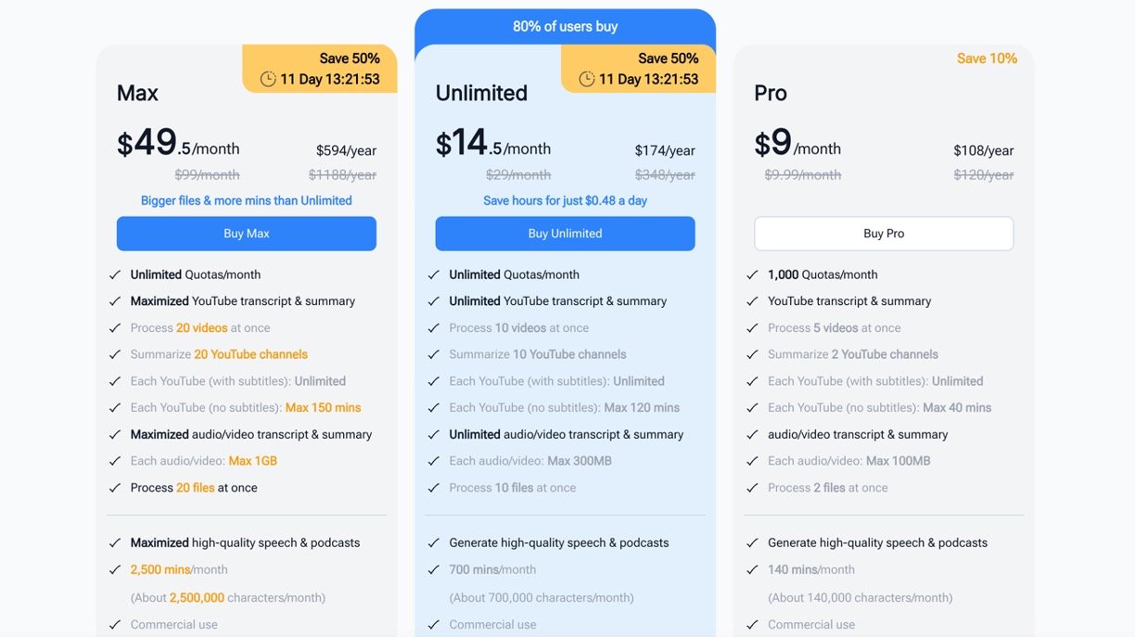
Task: Click 'Bigger files & more mins than Unlimited' text
Action: tap(247, 200)
